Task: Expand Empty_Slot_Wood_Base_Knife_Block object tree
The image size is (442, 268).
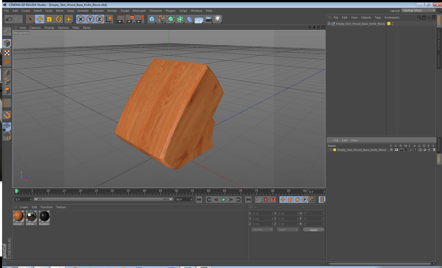Action: [x=329, y=24]
